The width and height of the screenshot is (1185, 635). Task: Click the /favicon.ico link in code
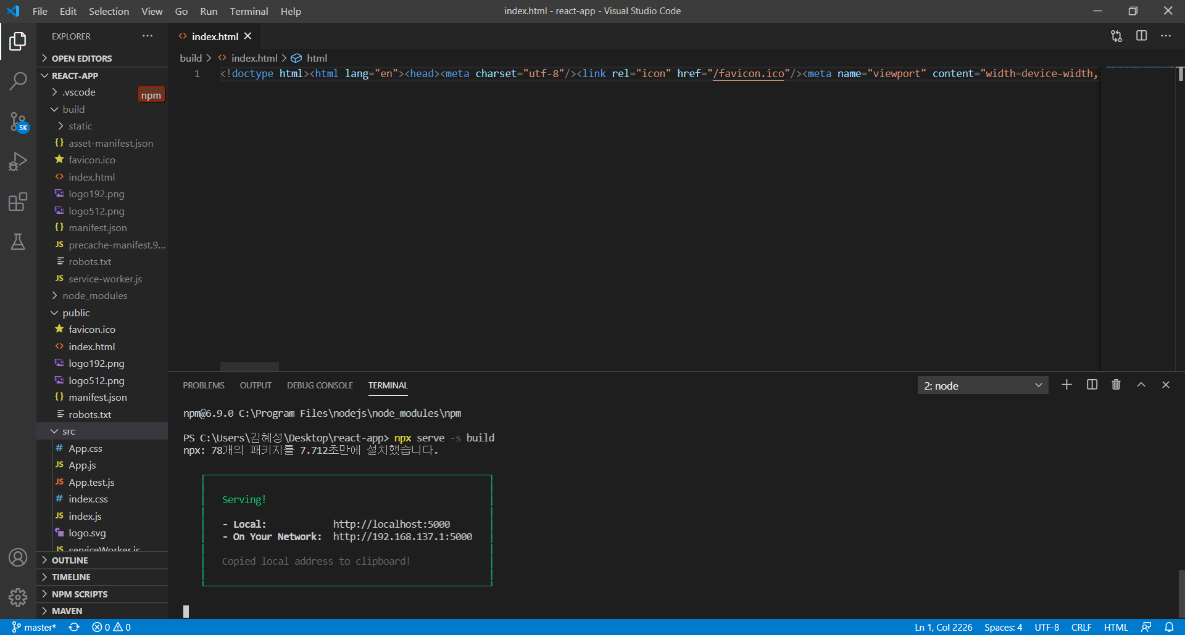coord(748,74)
